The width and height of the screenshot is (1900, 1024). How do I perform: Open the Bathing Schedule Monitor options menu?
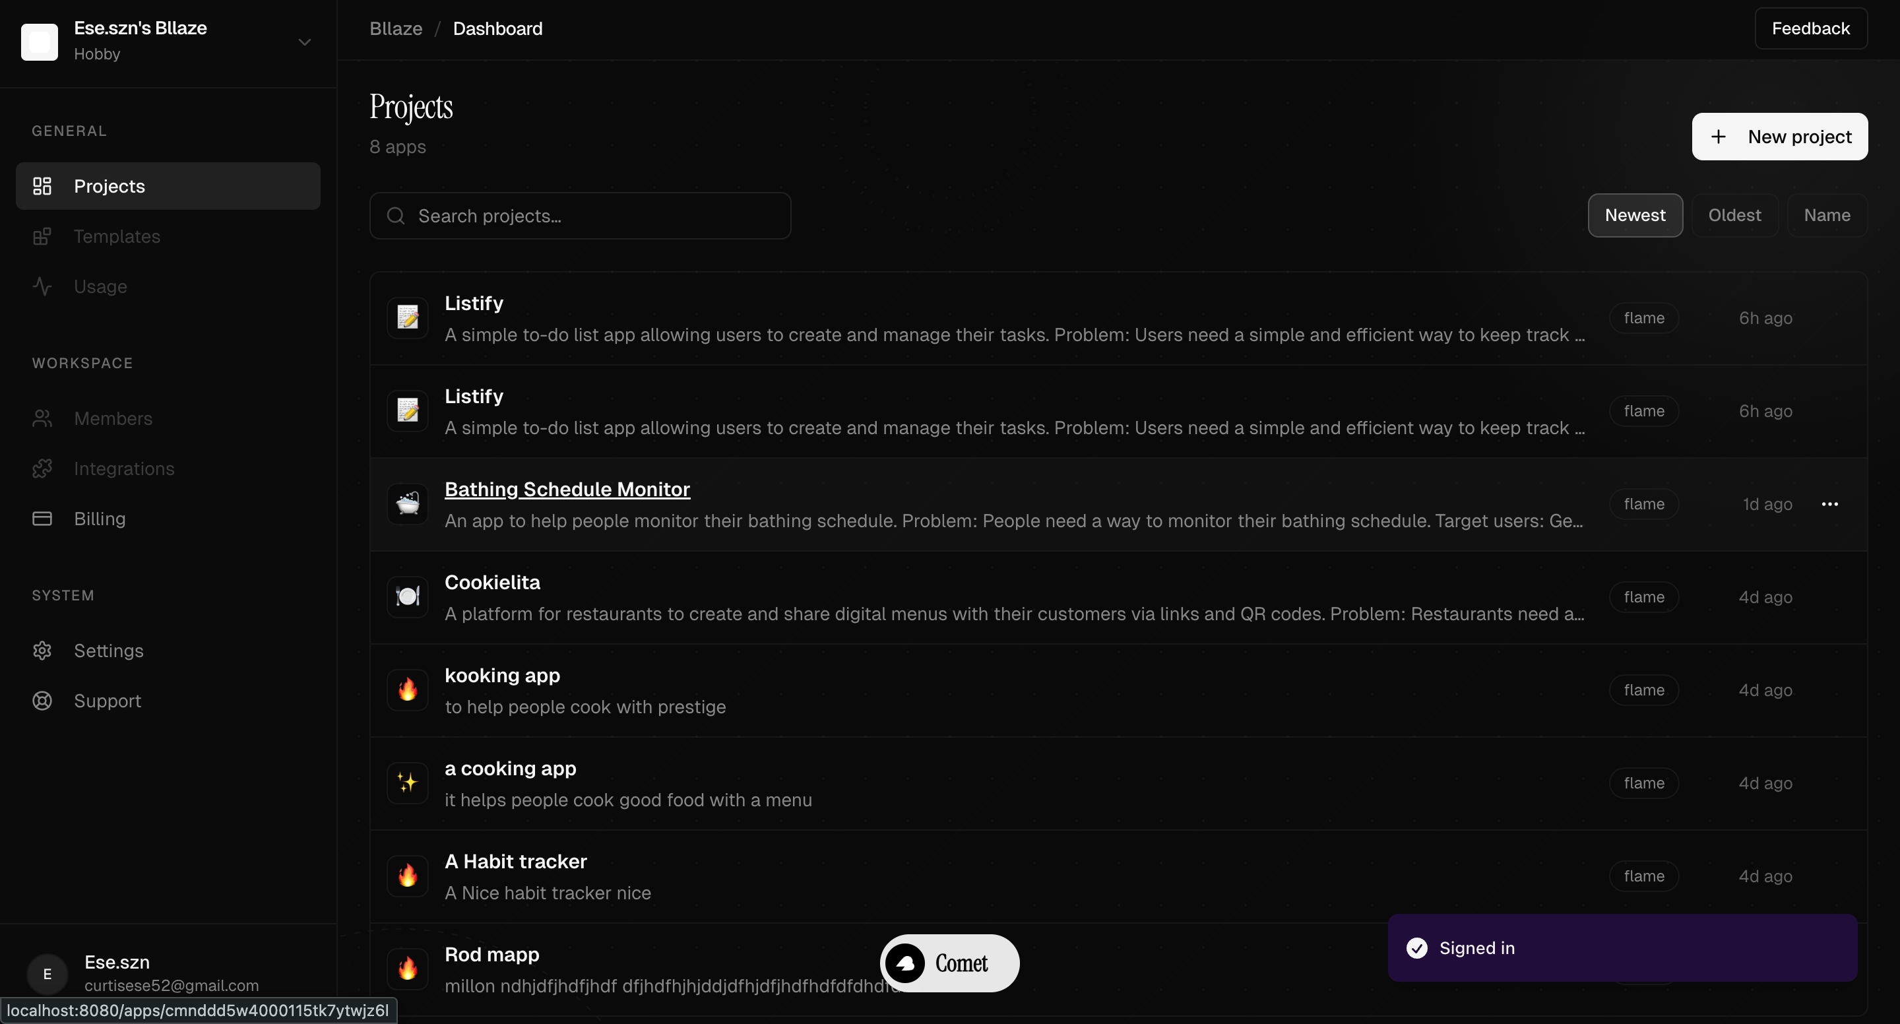pyautogui.click(x=1829, y=504)
